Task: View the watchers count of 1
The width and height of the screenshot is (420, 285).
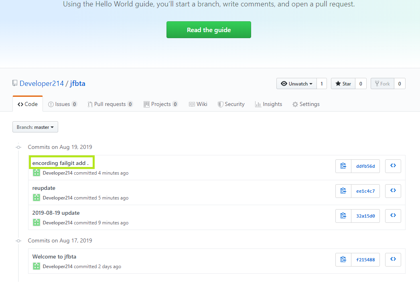Action: pyautogui.click(x=322, y=83)
